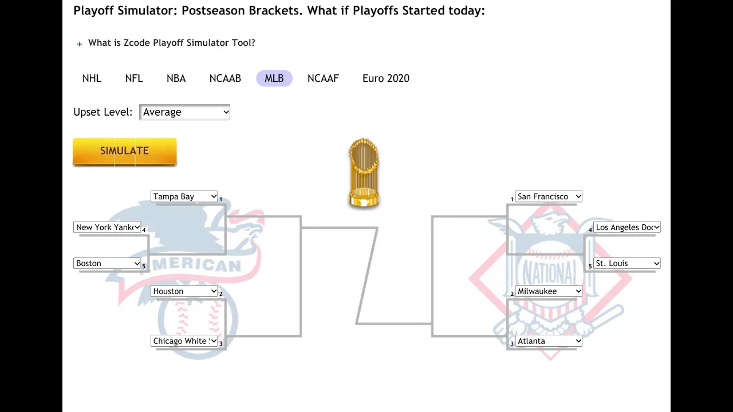Switch to the NHL tab
Image resolution: width=733 pixels, height=412 pixels.
click(92, 78)
